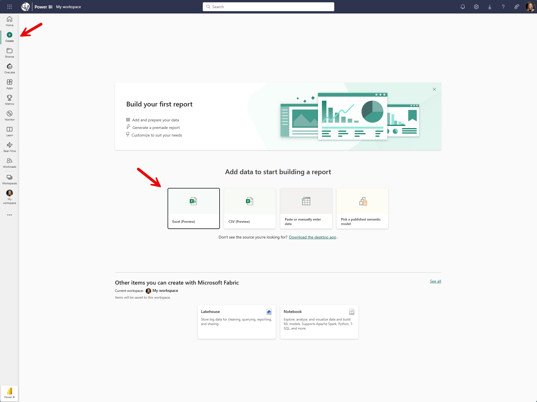Open the Workspaces flyout

9,179
